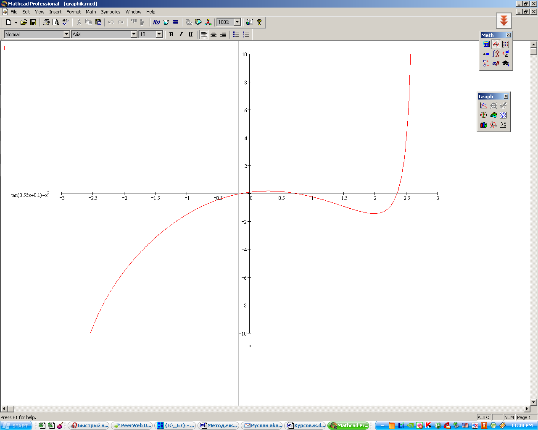Viewport: 538px width, 430px height.
Task: Insert an X-Y plot from Graph palette
Action: tap(484, 105)
